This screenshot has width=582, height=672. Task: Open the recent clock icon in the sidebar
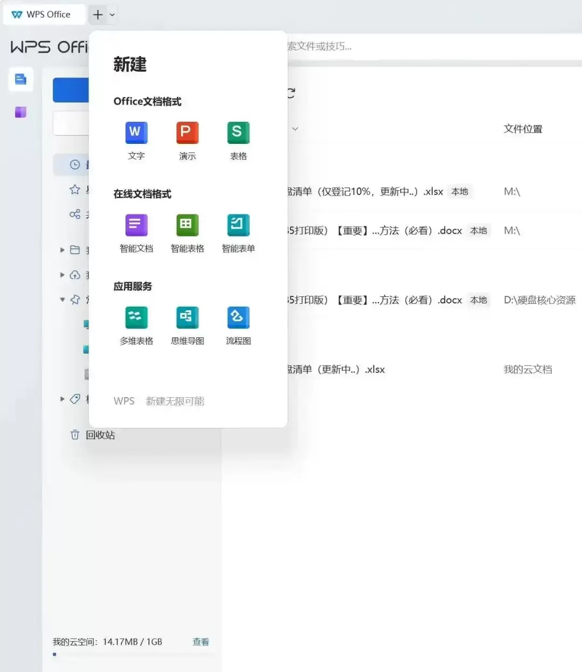[x=75, y=164]
